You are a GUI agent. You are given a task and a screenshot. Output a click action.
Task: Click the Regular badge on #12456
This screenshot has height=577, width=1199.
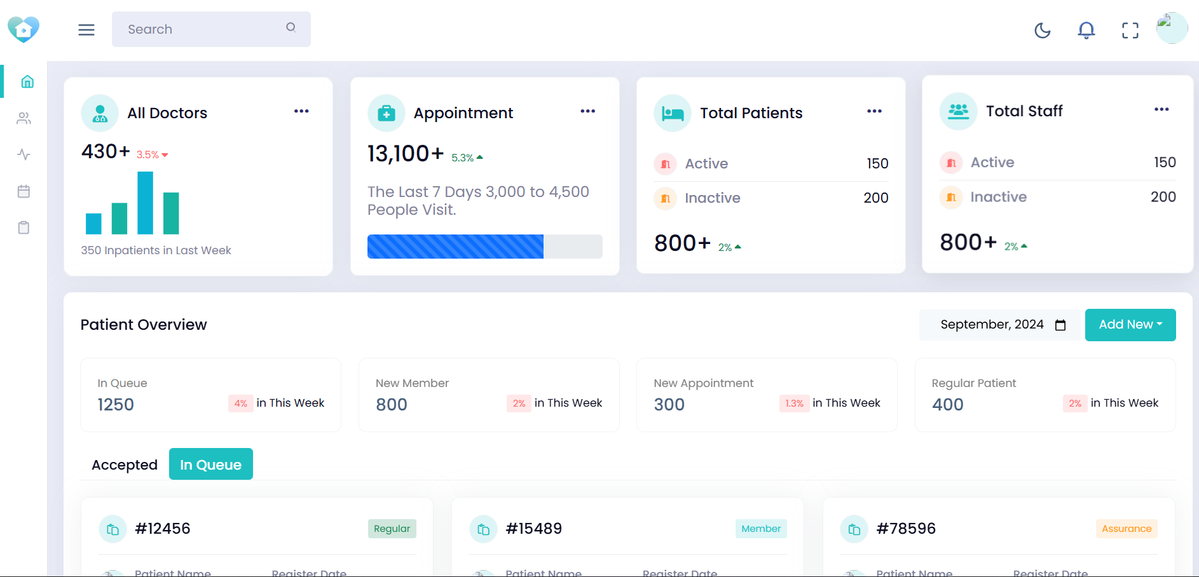pyautogui.click(x=392, y=529)
